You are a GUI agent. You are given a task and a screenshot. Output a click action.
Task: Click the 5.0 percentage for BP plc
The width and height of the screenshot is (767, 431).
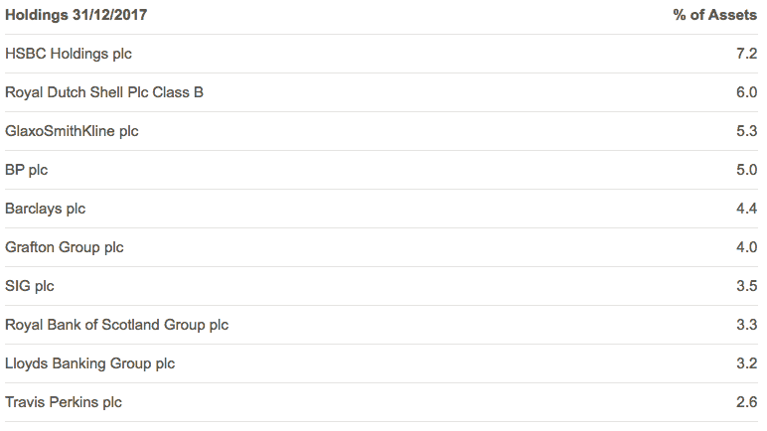747,170
